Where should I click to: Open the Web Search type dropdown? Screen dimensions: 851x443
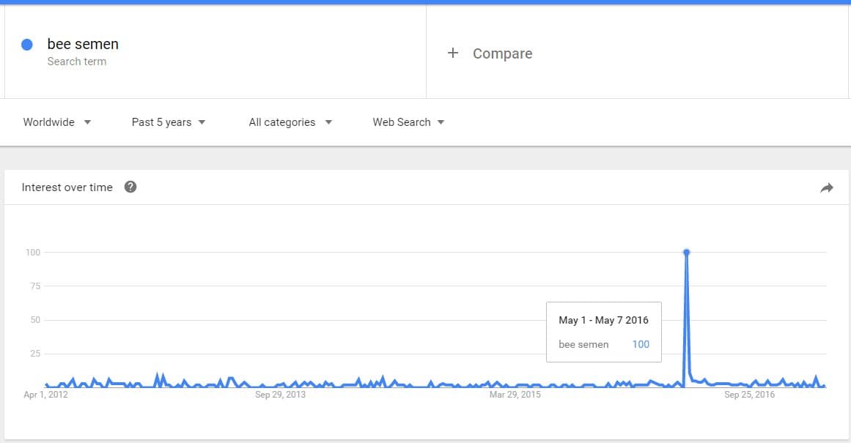408,122
